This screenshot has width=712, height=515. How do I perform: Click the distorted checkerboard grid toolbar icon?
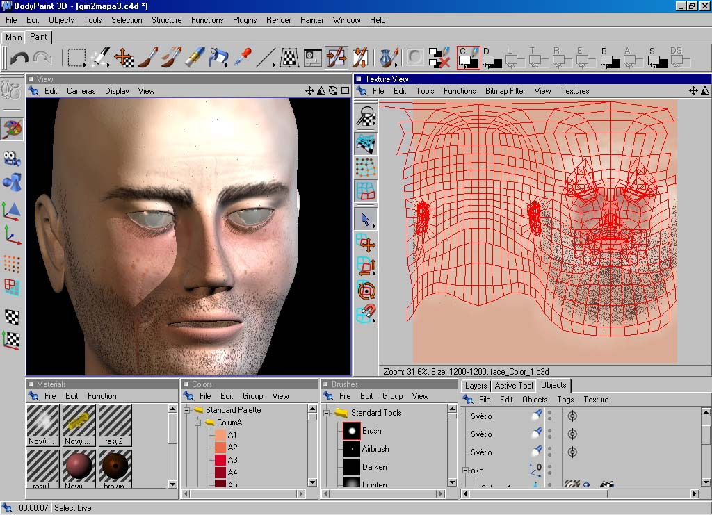(x=289, y=58)
